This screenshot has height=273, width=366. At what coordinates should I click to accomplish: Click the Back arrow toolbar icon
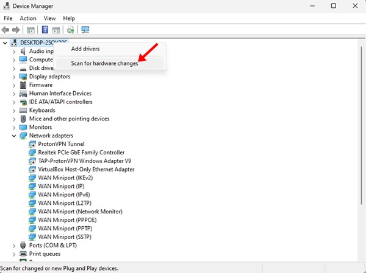click(x=5, y=30)
